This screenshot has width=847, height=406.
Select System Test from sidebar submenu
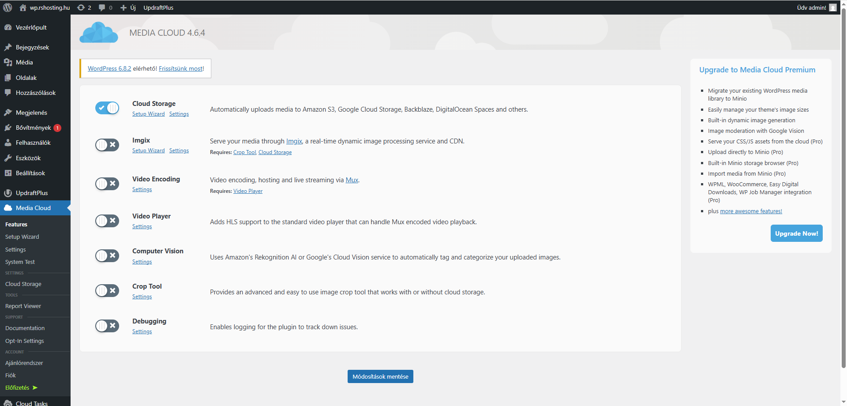(20, 262)
